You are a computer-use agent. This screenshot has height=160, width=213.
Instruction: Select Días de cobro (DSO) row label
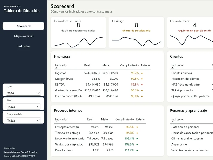[68, 96]
